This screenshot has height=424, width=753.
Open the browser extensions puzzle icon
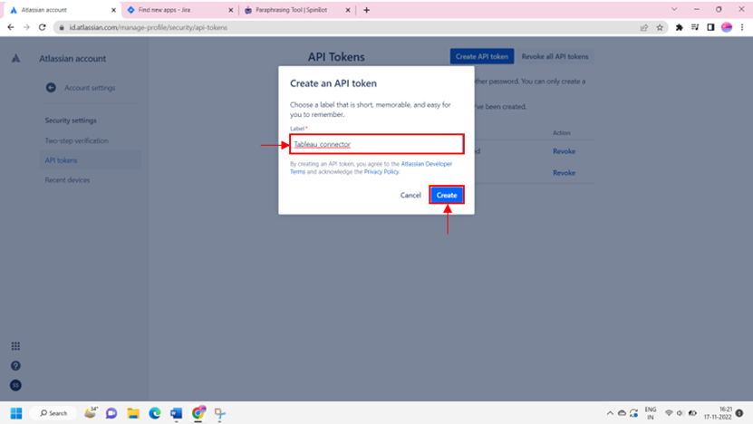coord(679,27)
